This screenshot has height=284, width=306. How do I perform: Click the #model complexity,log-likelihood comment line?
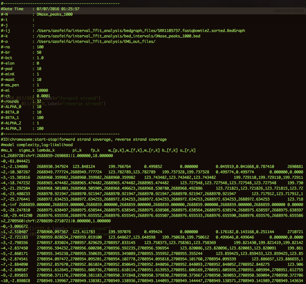37,145
